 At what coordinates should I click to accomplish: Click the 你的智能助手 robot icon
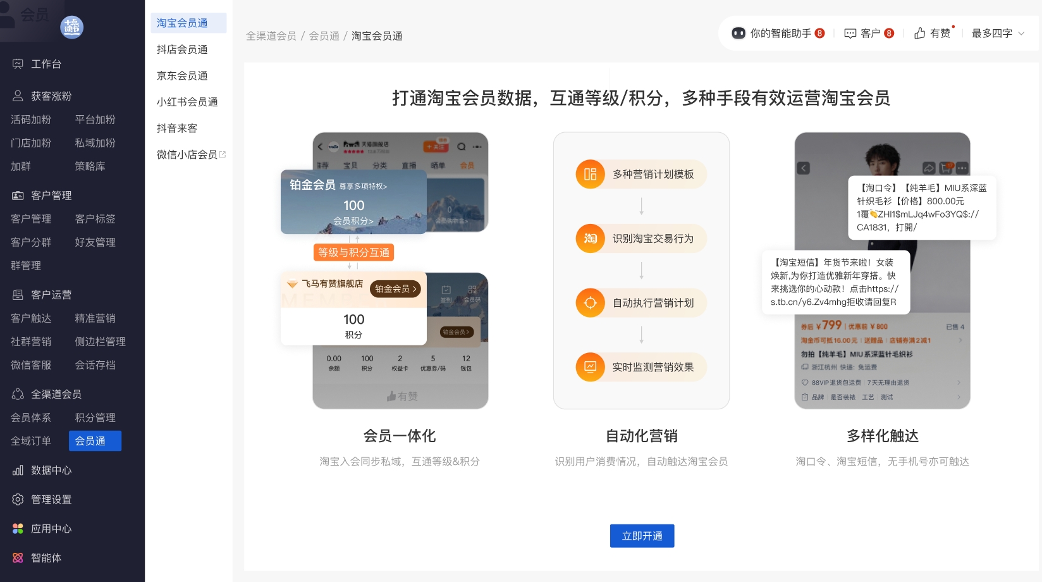coord(738,34)
